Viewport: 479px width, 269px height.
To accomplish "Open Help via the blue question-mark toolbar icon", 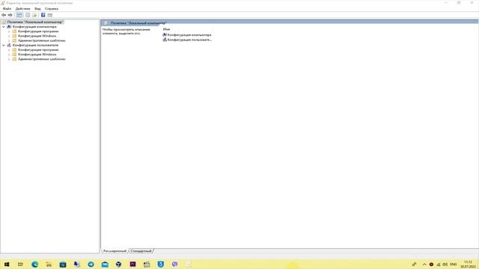I will coord(43,15).
